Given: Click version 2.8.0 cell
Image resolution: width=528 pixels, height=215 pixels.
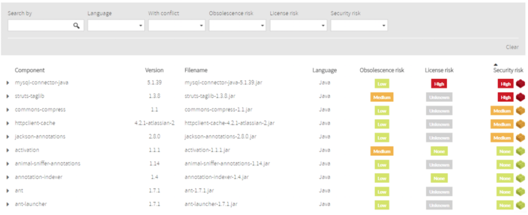Looking at the screenshot, I should tap(154, 137).
